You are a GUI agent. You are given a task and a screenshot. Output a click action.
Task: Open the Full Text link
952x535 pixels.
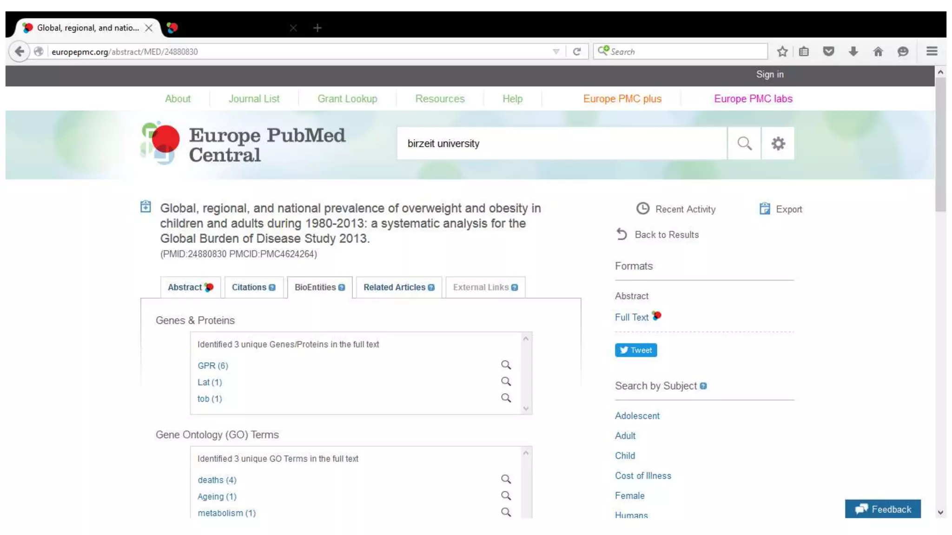pos(631,317)
